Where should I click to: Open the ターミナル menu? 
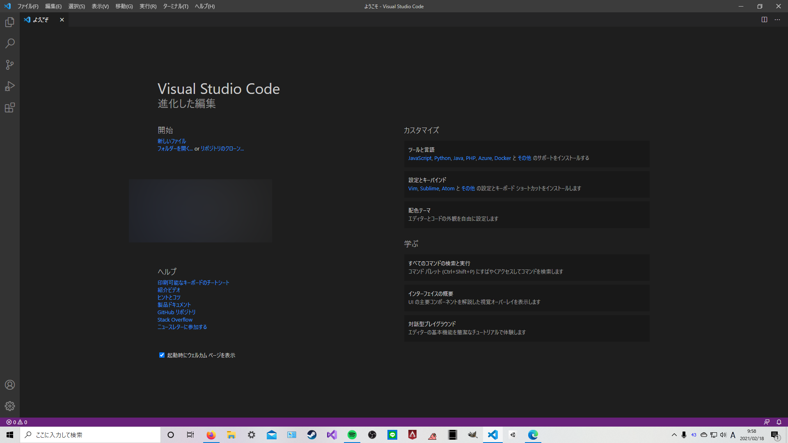point(175,6)
